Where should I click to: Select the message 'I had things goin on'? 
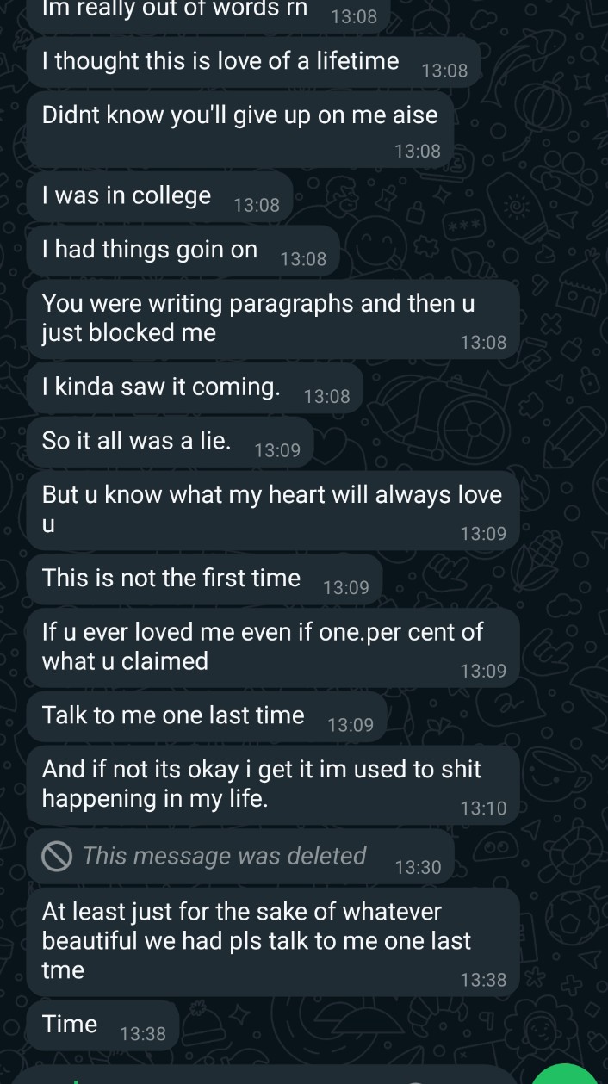148,249
